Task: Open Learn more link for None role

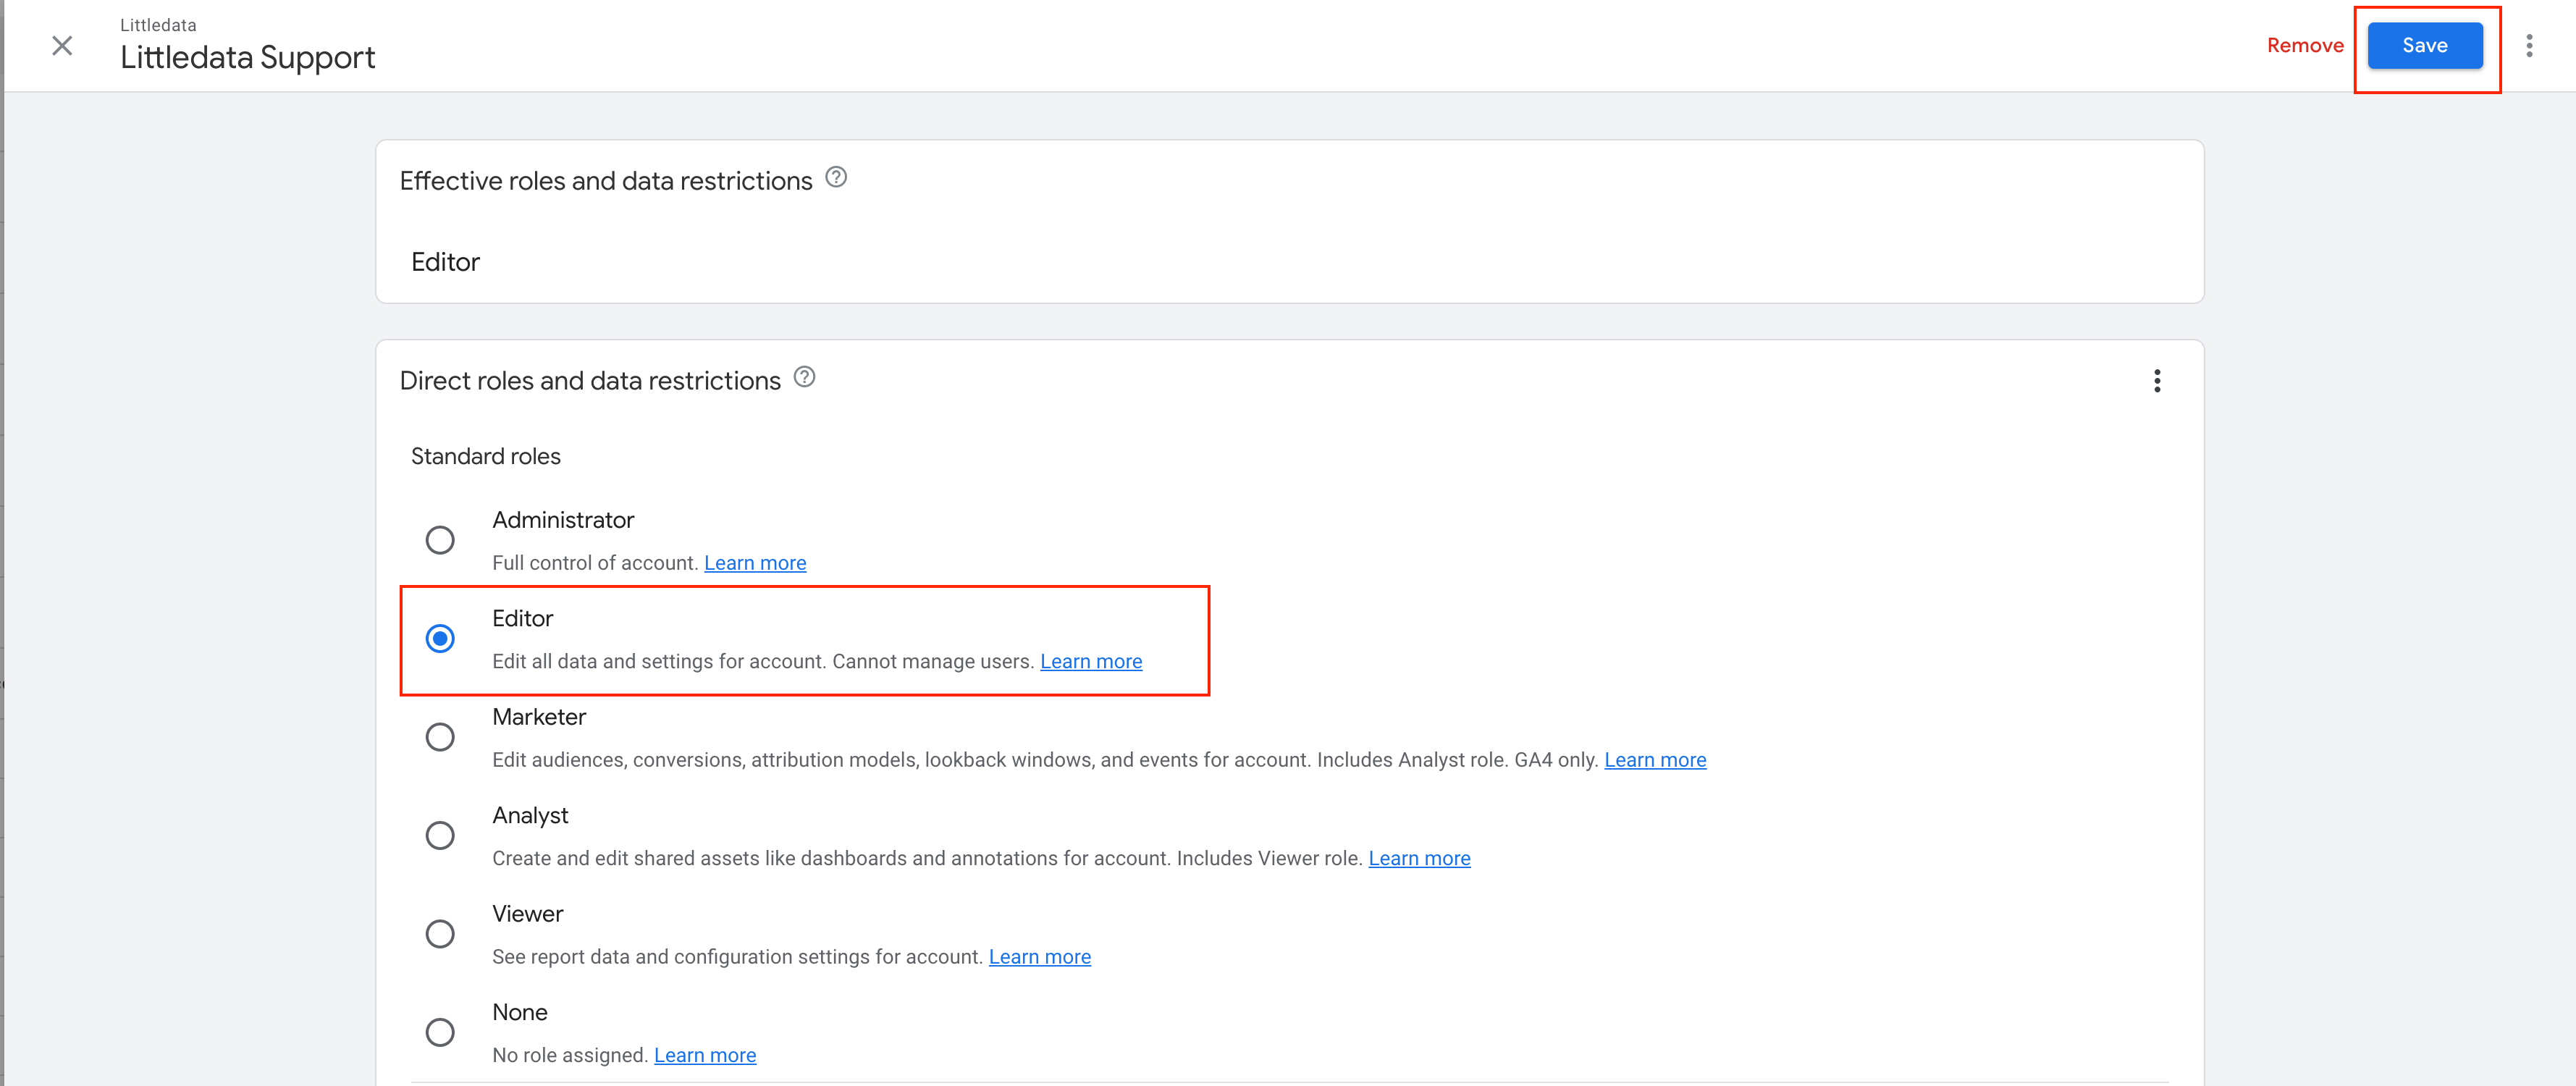Action: click(x=704, y=1056)
